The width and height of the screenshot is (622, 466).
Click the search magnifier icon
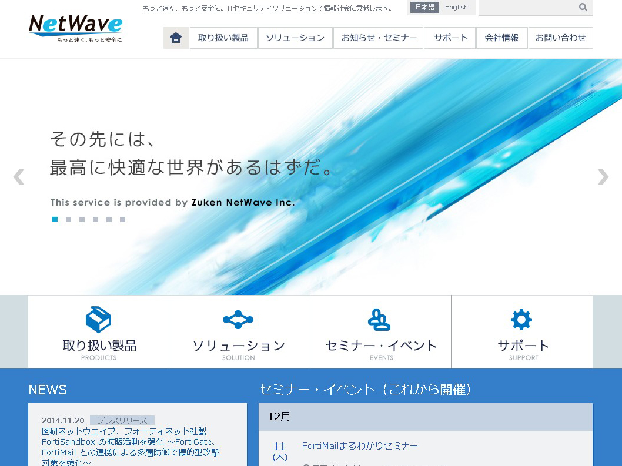tap(583, 7)
